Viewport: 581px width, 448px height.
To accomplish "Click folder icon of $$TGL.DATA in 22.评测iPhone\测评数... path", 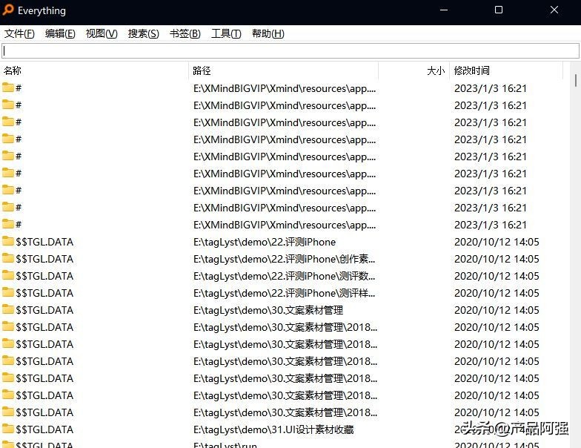I will click(x=7, y=276).
